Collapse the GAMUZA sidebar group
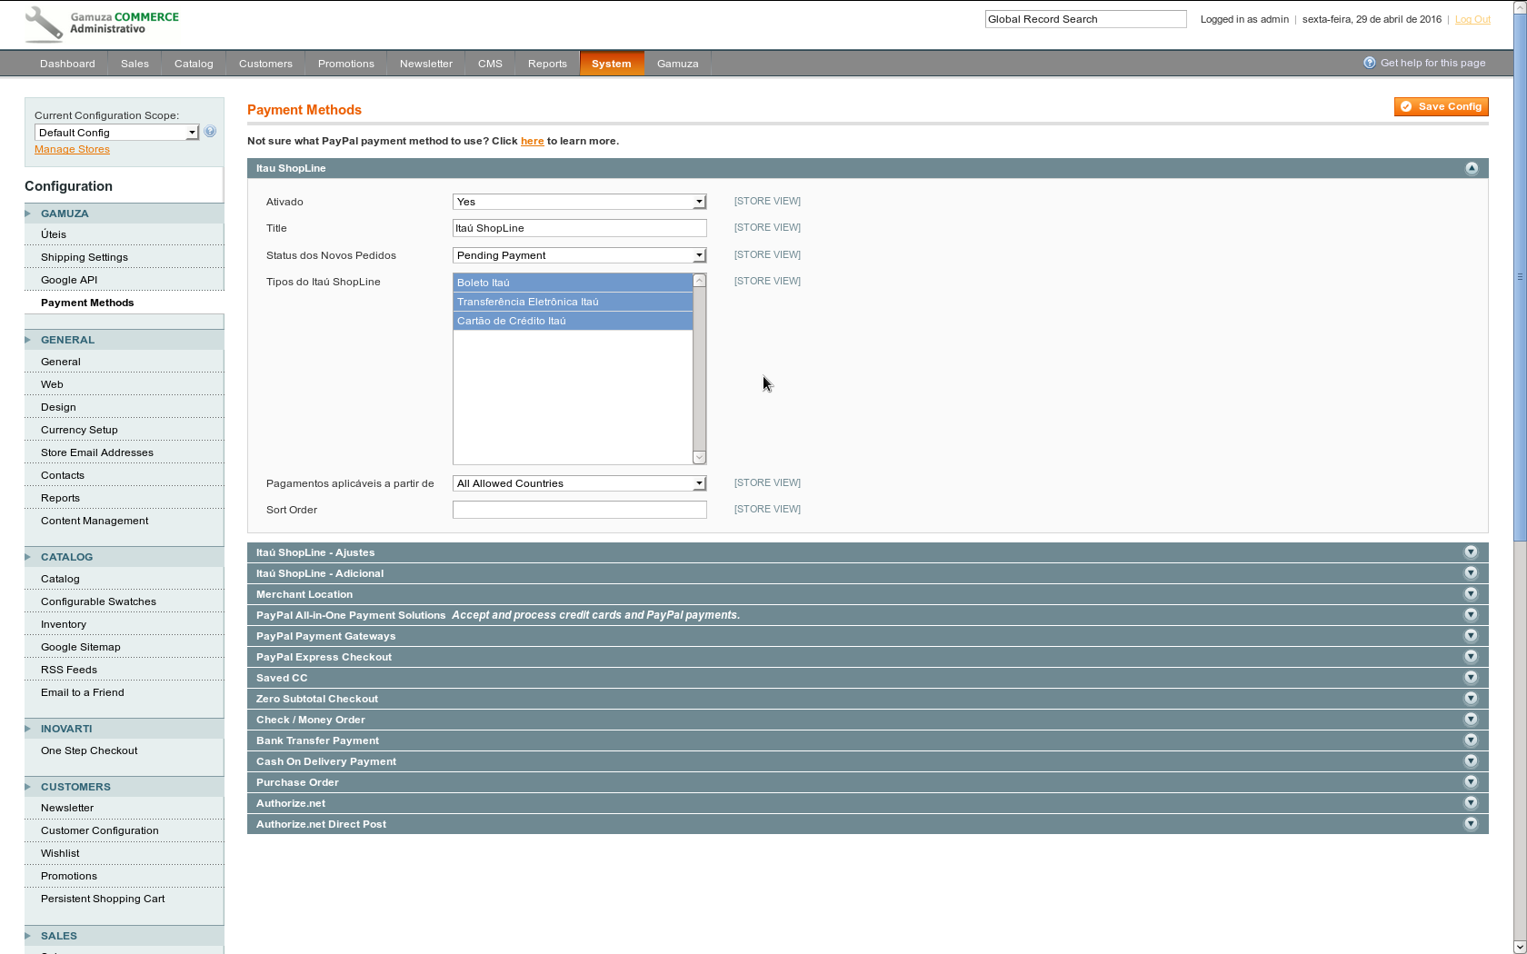The image size is (1527, 954). click(124, 214)
